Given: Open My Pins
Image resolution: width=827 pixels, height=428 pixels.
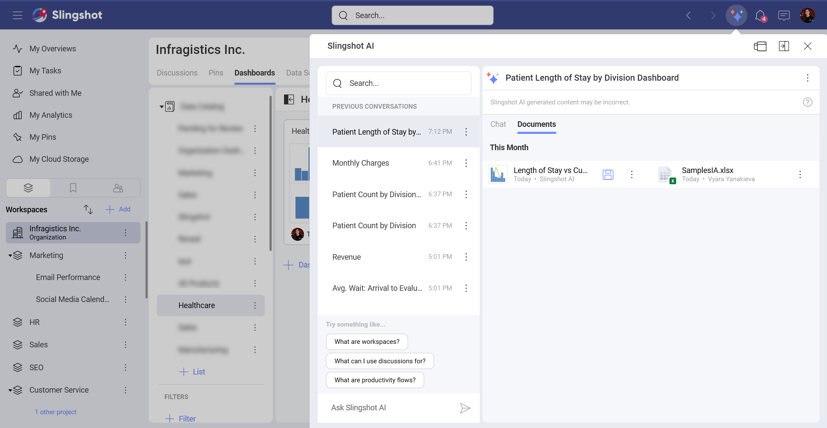Looking at the screenshot, I should click(43, 137).
